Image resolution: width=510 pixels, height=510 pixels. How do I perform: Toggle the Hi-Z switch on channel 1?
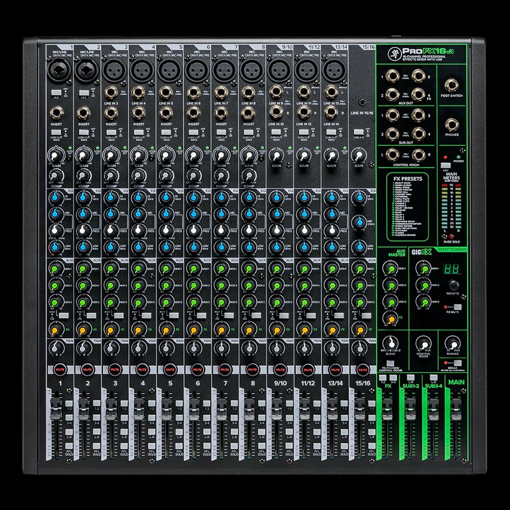pos(56,93)
